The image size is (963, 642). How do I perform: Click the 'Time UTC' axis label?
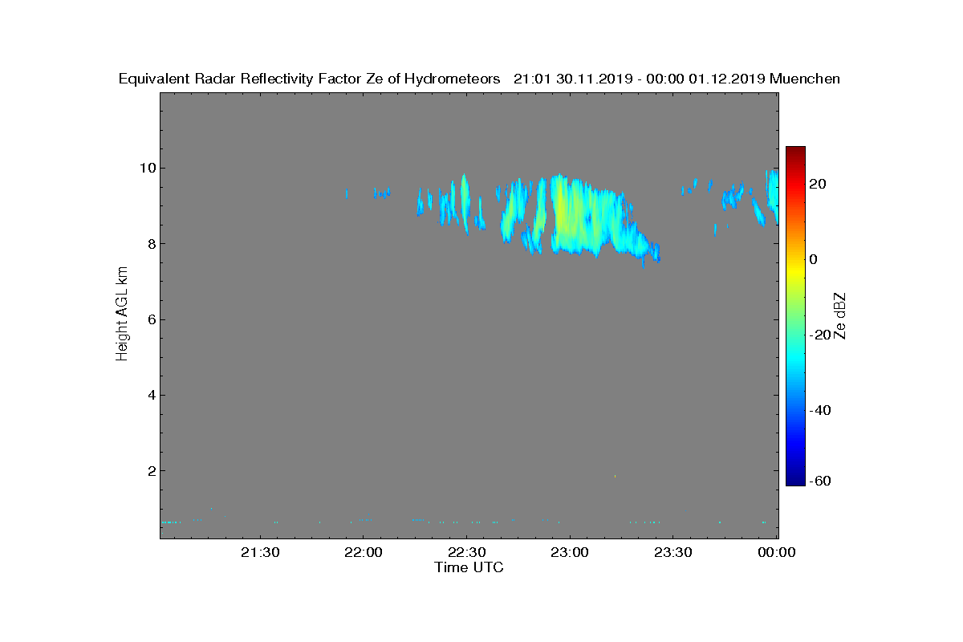click(x=469, y=567)
